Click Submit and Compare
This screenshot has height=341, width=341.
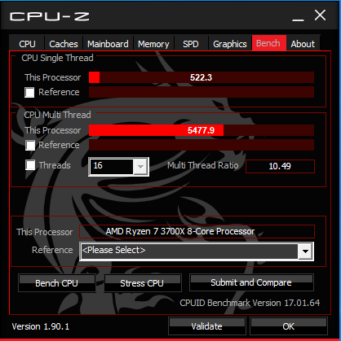[x=251, y=282]
